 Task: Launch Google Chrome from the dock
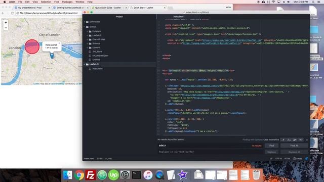click(79, 175)
